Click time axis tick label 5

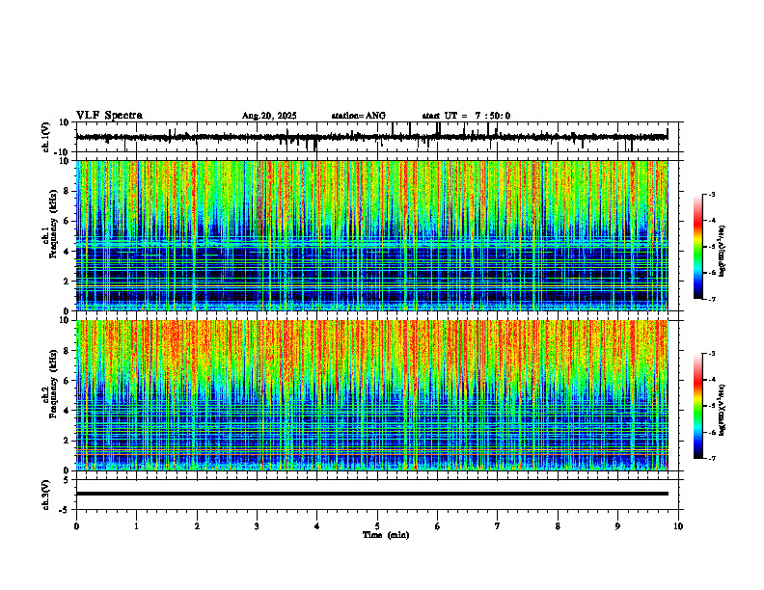pos(377,526)
